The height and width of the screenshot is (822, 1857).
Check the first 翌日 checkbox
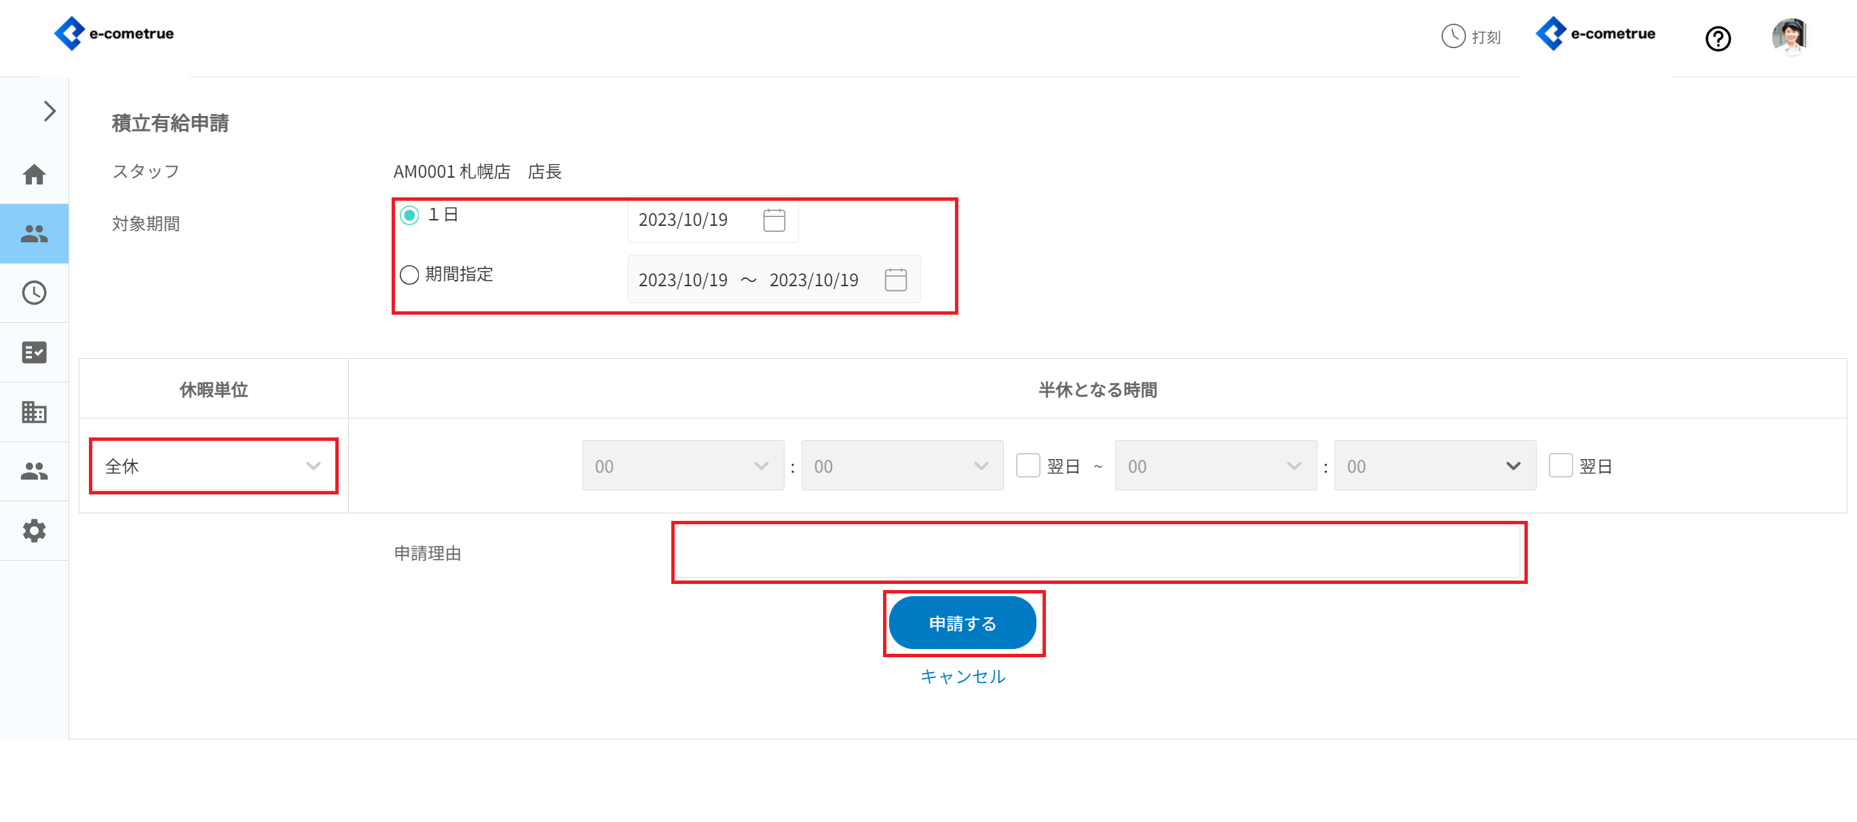1028,465
